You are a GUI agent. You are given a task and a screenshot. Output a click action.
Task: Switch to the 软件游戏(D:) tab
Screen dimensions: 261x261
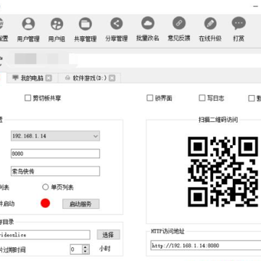[90, 78]
